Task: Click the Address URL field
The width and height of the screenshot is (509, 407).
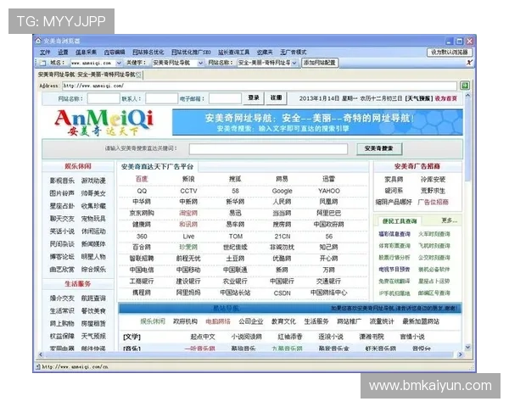Action: pyautogui.click(x=260, y=86)
